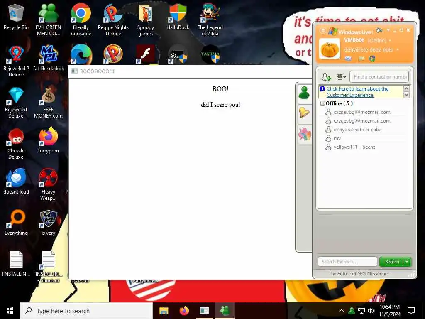Collapse the Offline ( 5 ) contact group
This screenshot has width=425, height=319.
(x=322, y=103)
